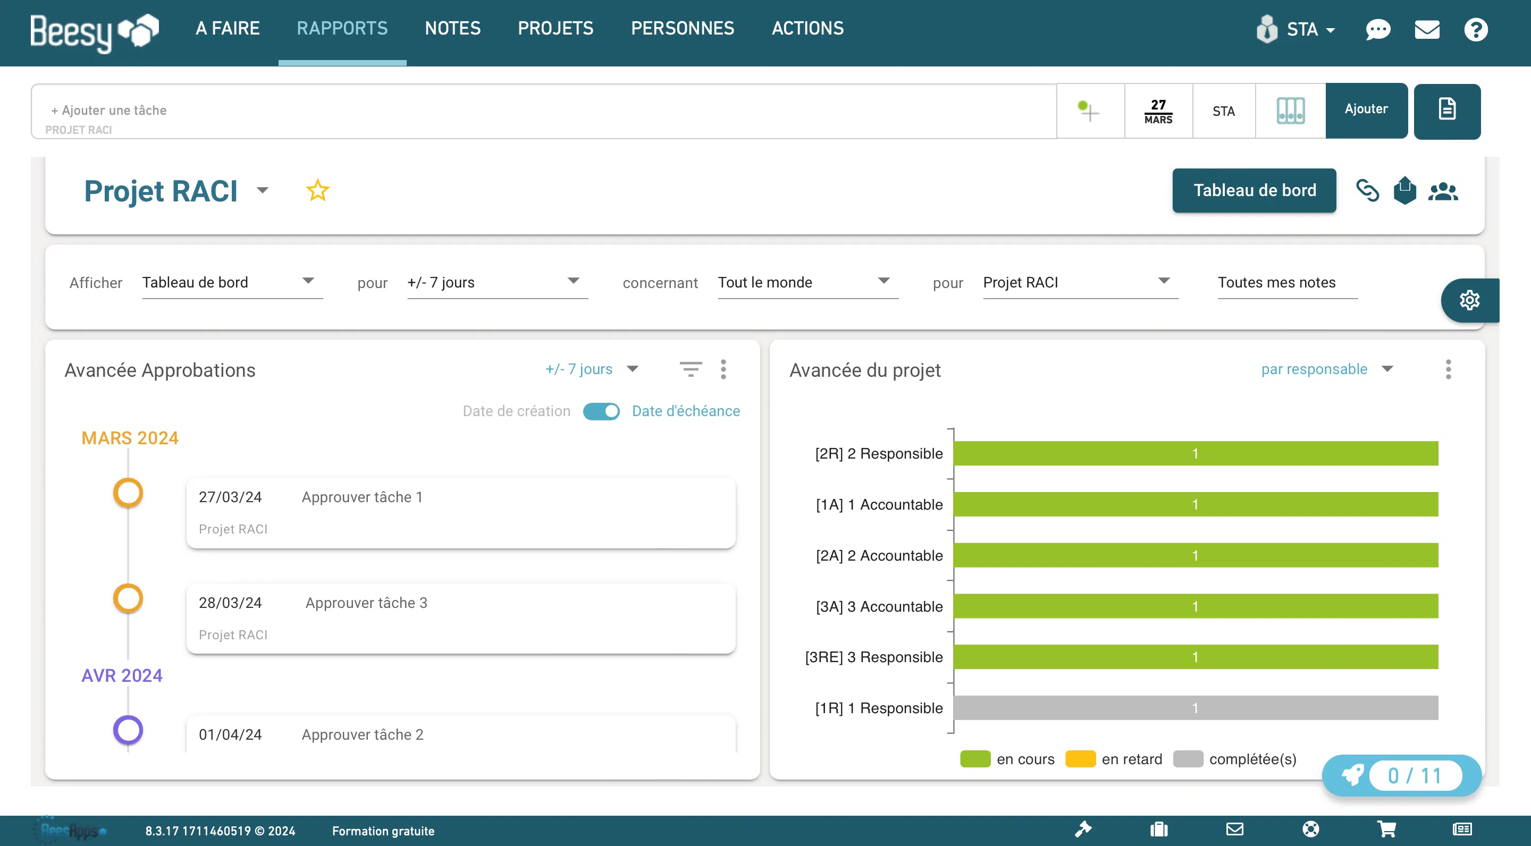
Task: Click the Tableau de bord button
Action: (1254, 190)
